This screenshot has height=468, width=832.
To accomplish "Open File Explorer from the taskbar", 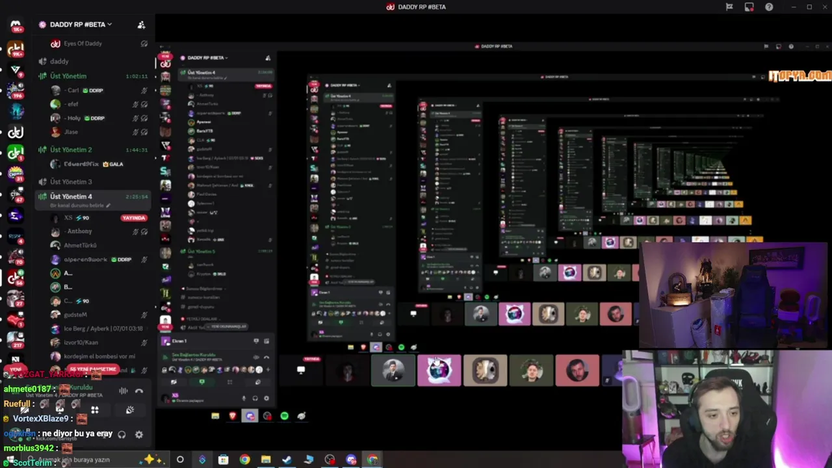I will pos(266,460).
